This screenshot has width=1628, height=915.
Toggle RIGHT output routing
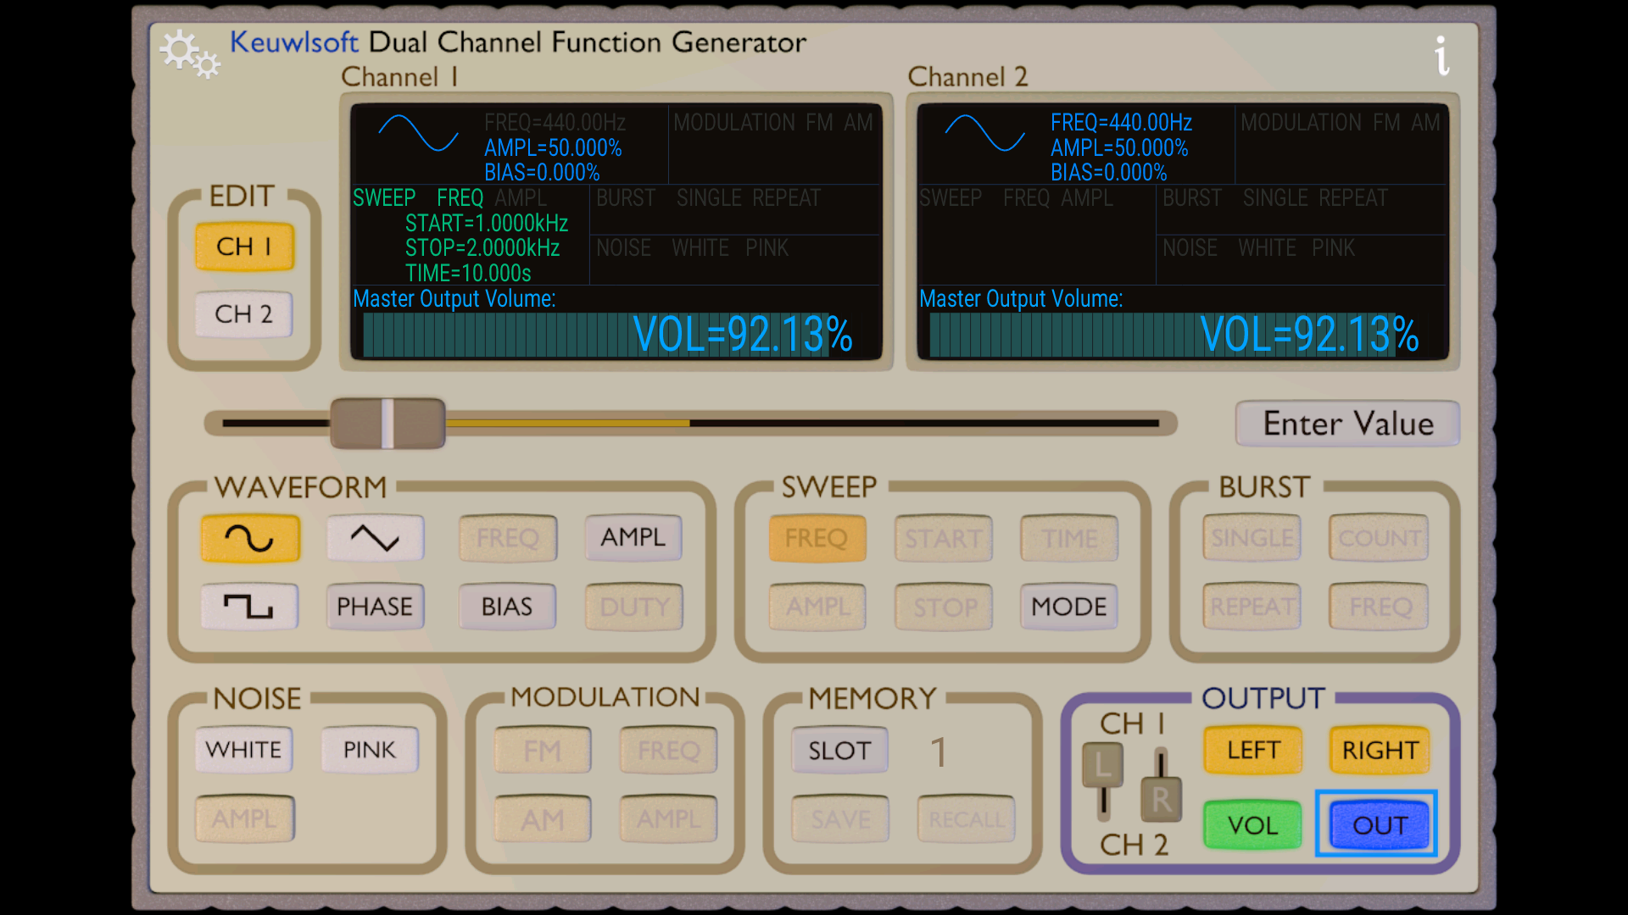[1378, 749]
